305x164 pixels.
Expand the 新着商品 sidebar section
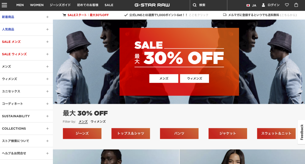[26, 17]
